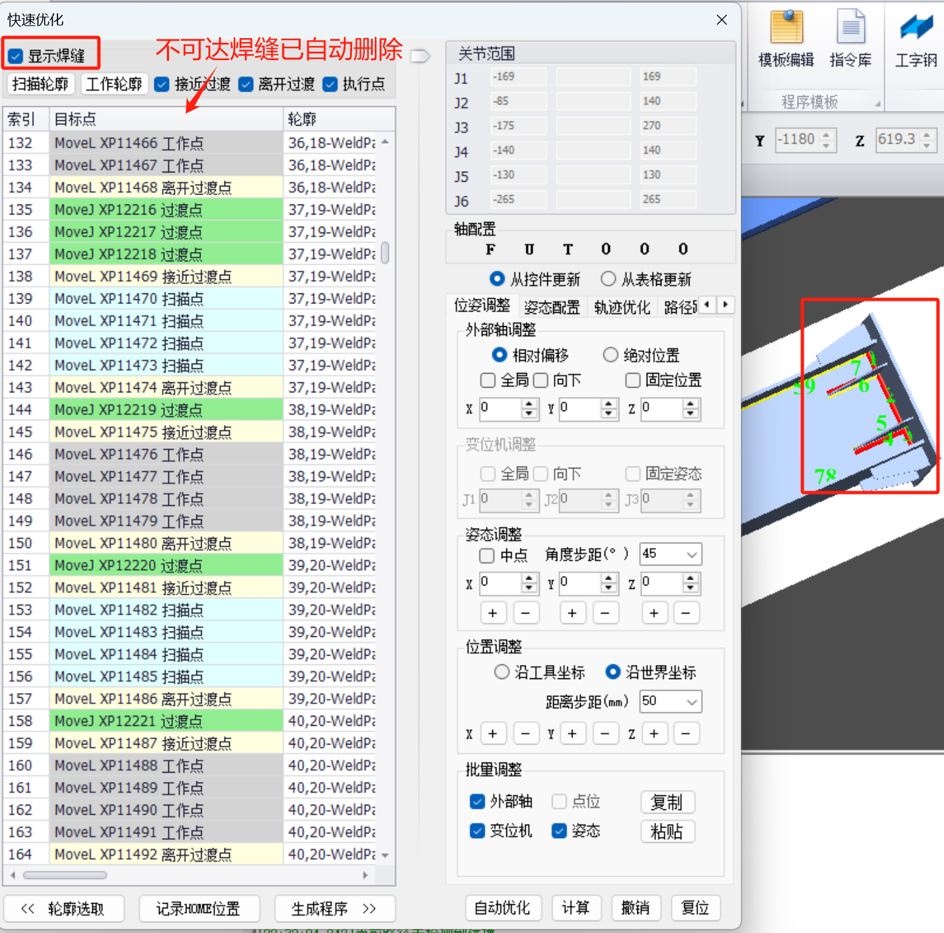Click the target list vertical scrollbar thumb

(x=385, y=253)
